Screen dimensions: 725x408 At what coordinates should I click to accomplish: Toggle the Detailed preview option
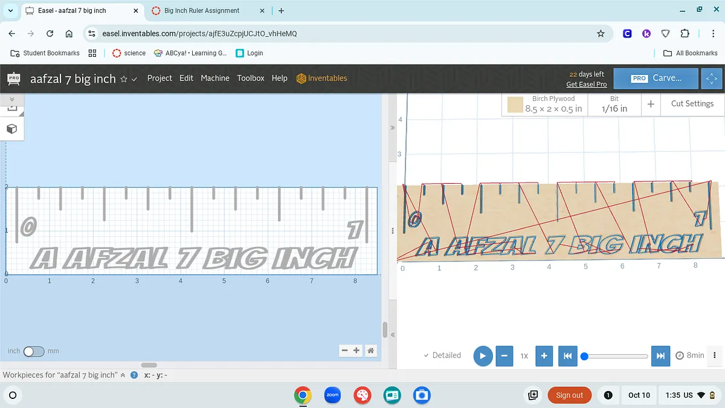tap(442, 355)
